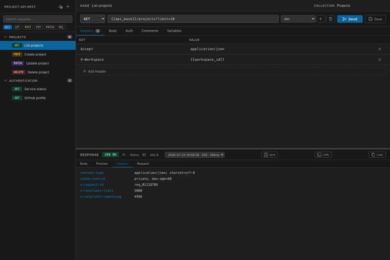Click the 4998 rate limit remaining value
The height and width of the screenshot is (260, 390).
coord(138,197)
